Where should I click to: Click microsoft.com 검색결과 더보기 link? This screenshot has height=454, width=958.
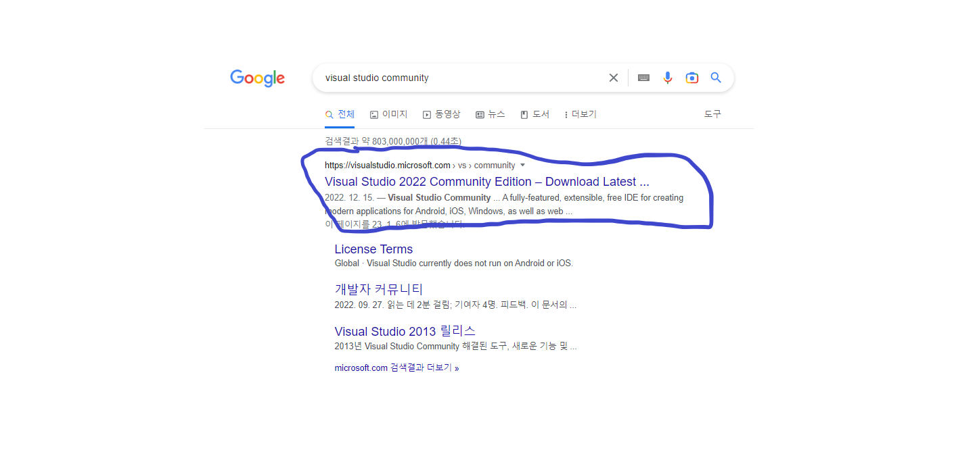click(396, 368)
